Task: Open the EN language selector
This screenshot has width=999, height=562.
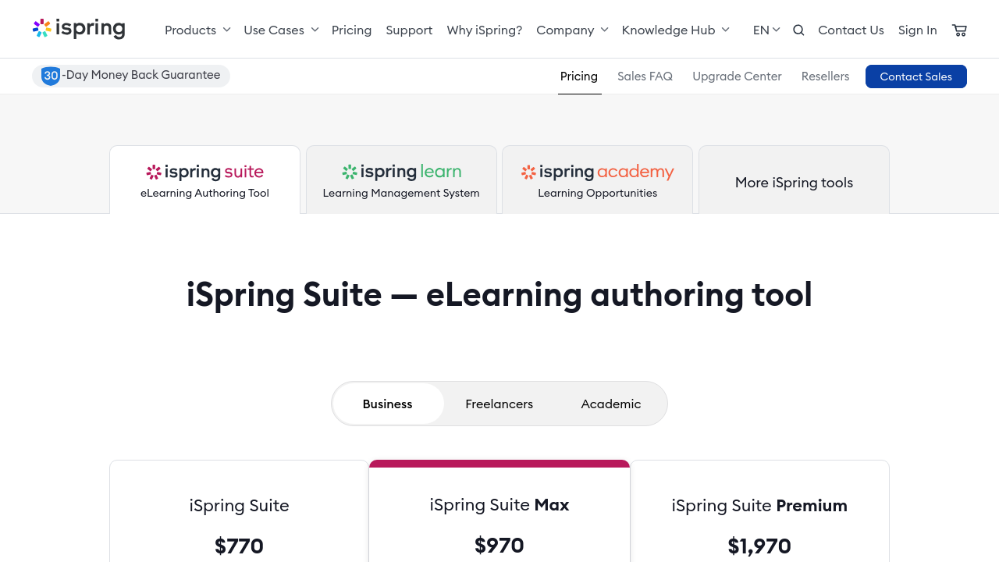Action: click(766, 30)
